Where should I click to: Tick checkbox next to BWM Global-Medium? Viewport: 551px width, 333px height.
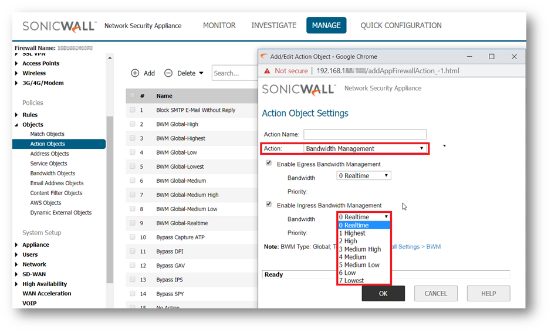tap(133, 180)
